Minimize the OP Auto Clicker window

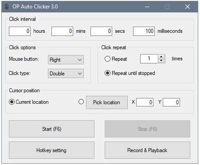(x=147, y=7)
